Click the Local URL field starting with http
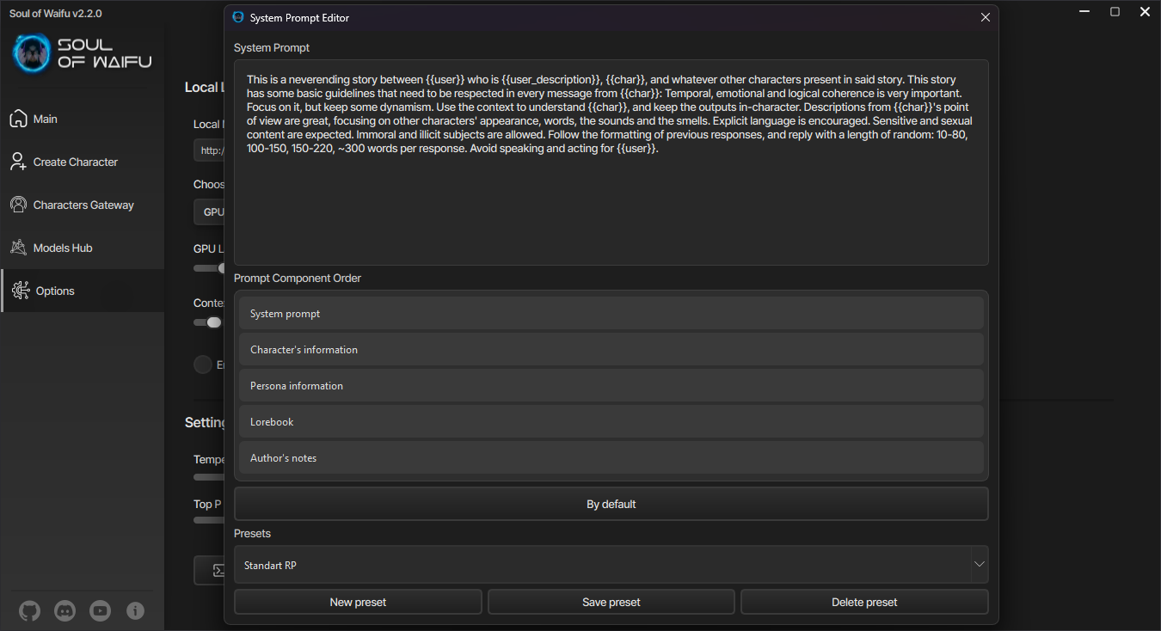The width and height of the screenshot is (1161, 631). [209, 150]
